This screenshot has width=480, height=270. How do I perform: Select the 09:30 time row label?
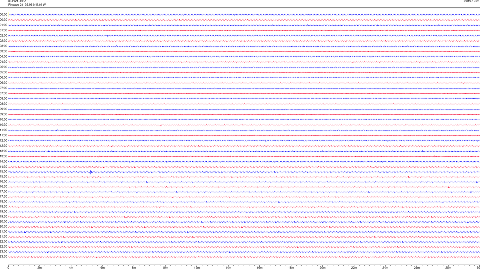point(3,114)
